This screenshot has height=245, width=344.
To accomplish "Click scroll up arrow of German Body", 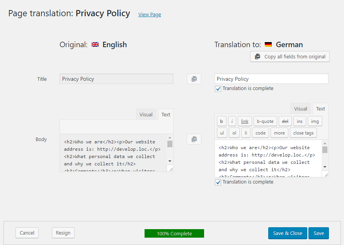I will click(x=325, y=143).
